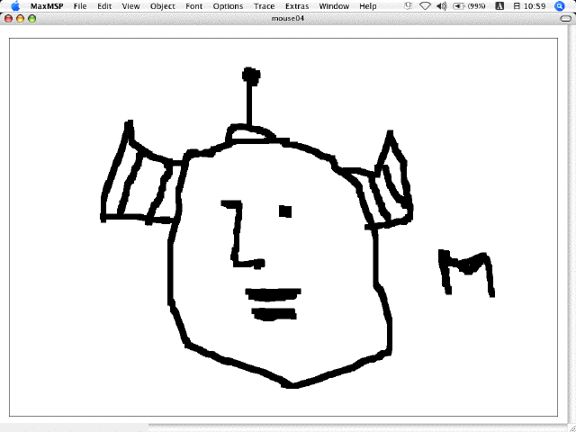Open the File menu
Image resolution: width=576 pixels, height=432 pixels.
(80, 6)
